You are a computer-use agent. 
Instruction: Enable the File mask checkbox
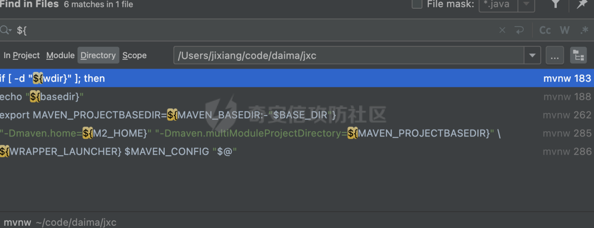[417, 4]
